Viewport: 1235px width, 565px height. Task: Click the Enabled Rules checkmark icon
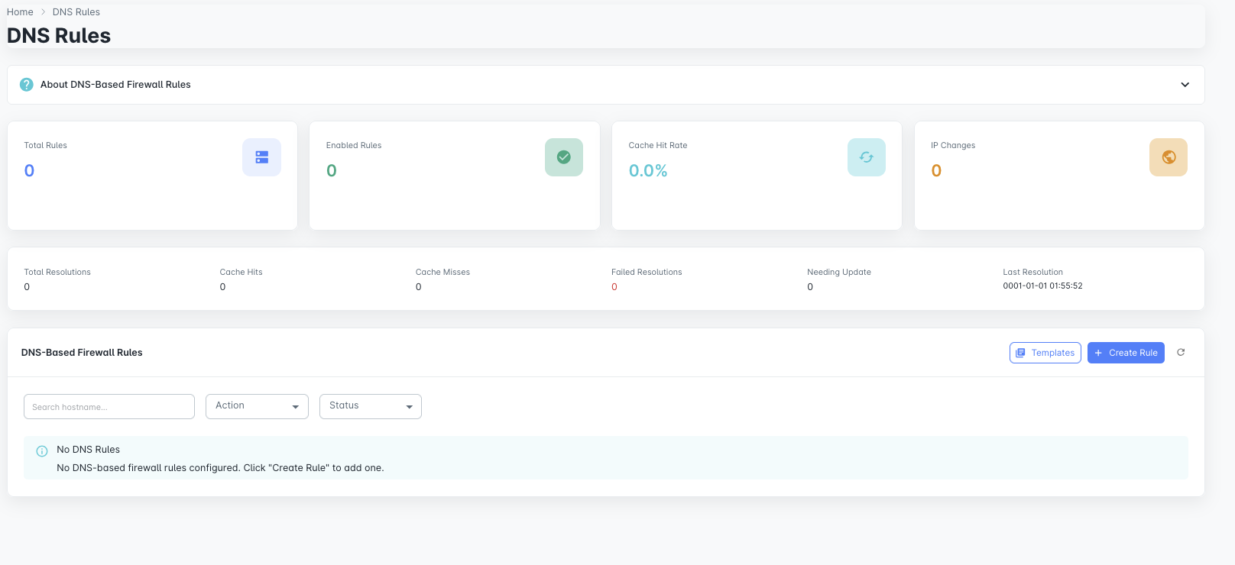pos(564,157)
